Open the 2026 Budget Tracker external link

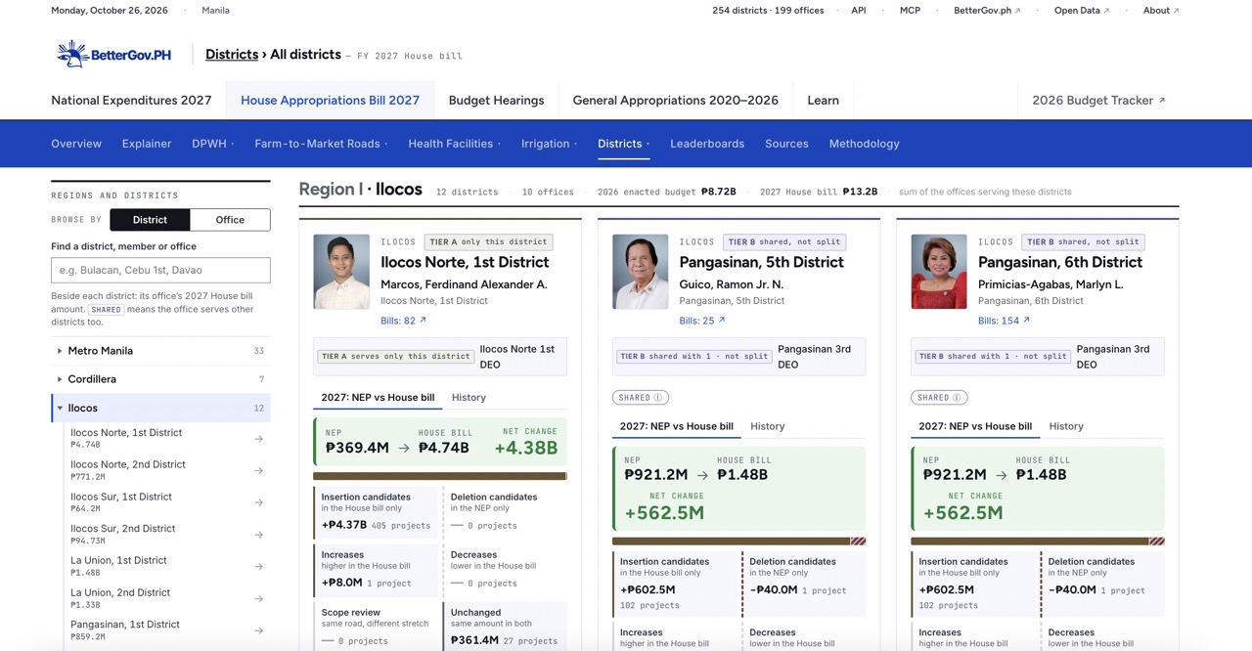(x=1098, y=101)
